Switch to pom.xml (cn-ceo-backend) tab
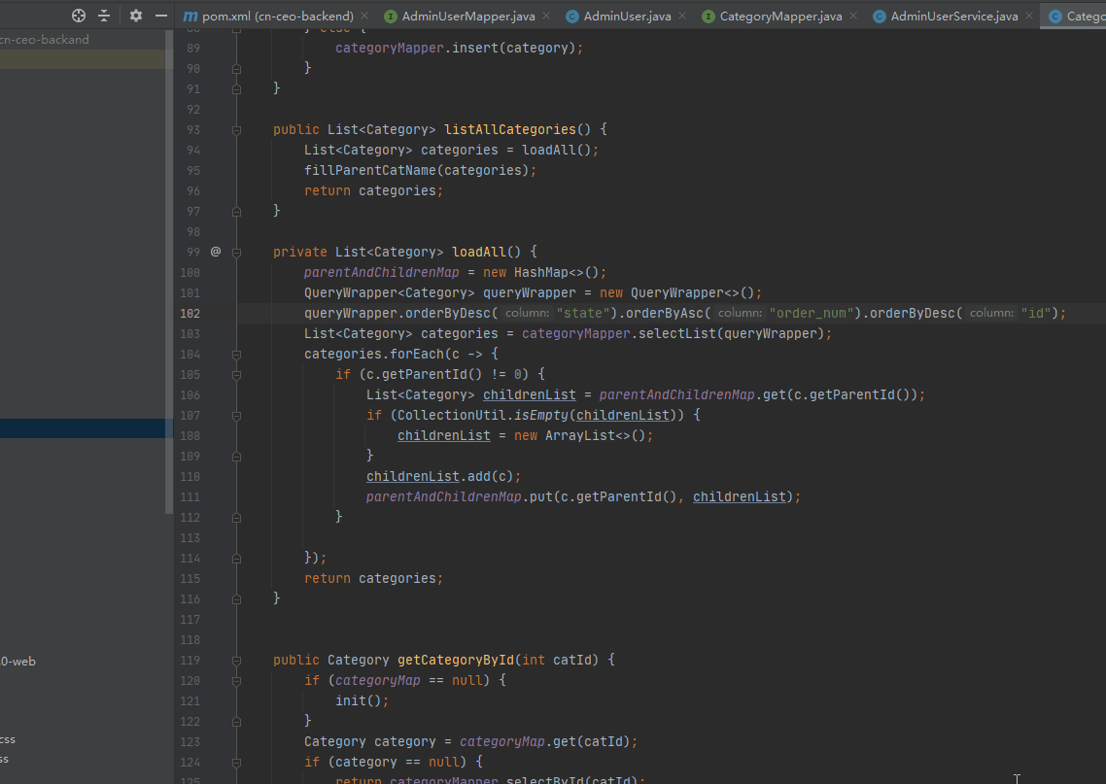Image resolution: width=1106 pixels, height=784 pixels. (268, 16)
